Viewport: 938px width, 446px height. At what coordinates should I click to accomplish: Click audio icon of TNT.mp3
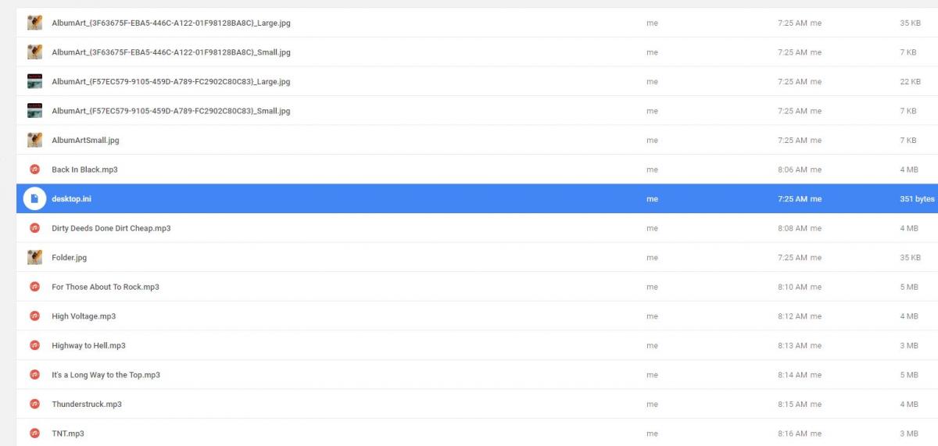pyautogui.click(x=34, y=433)
